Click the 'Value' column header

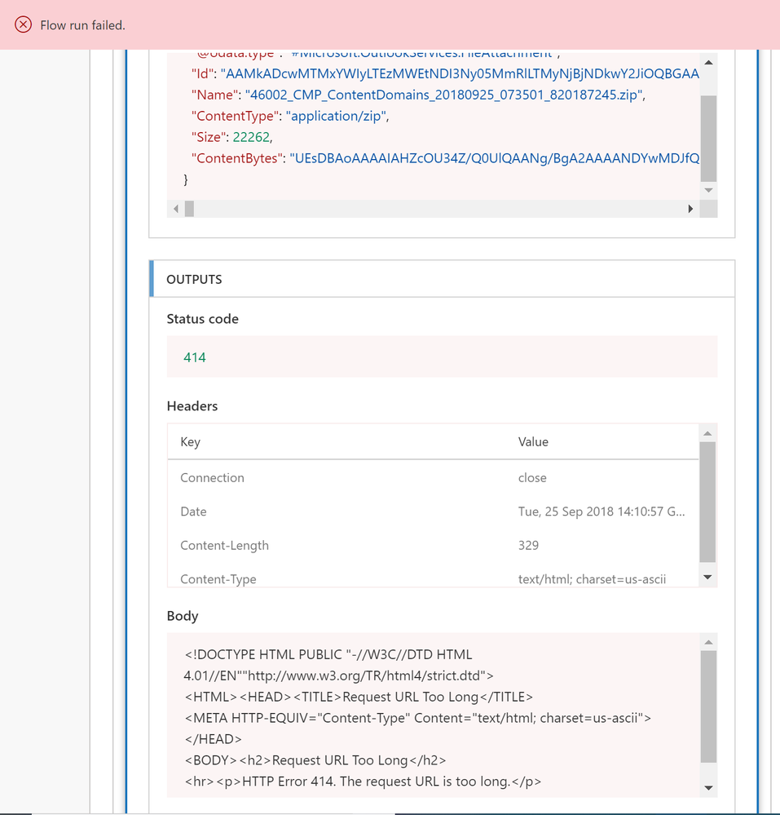pos(533,442)
